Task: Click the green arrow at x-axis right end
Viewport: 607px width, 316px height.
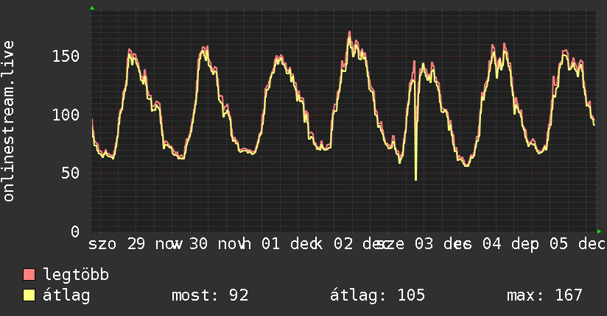Action: 599,231
